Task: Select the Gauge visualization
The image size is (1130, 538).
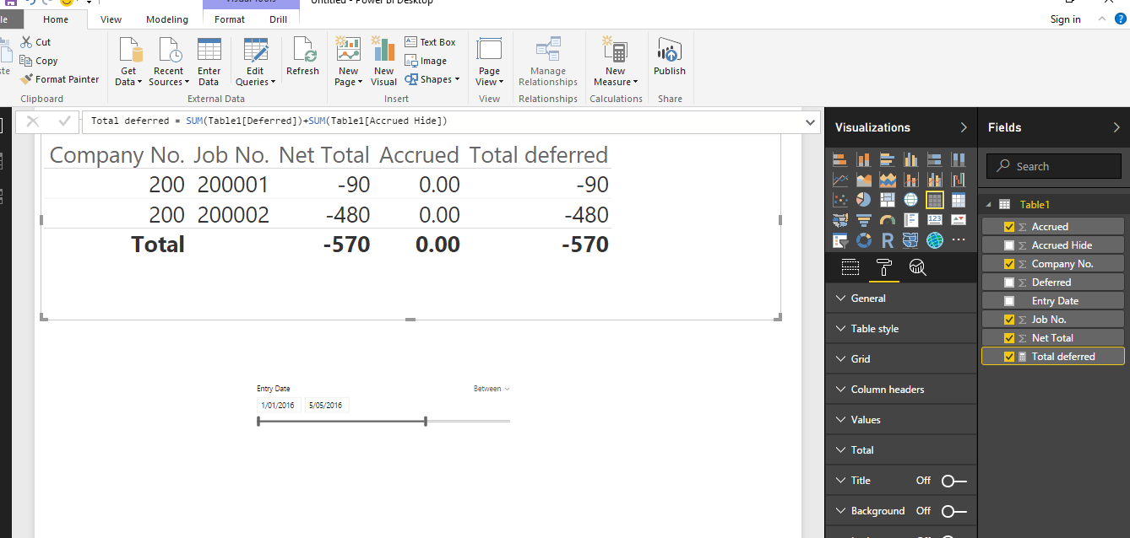Action: 888,220
